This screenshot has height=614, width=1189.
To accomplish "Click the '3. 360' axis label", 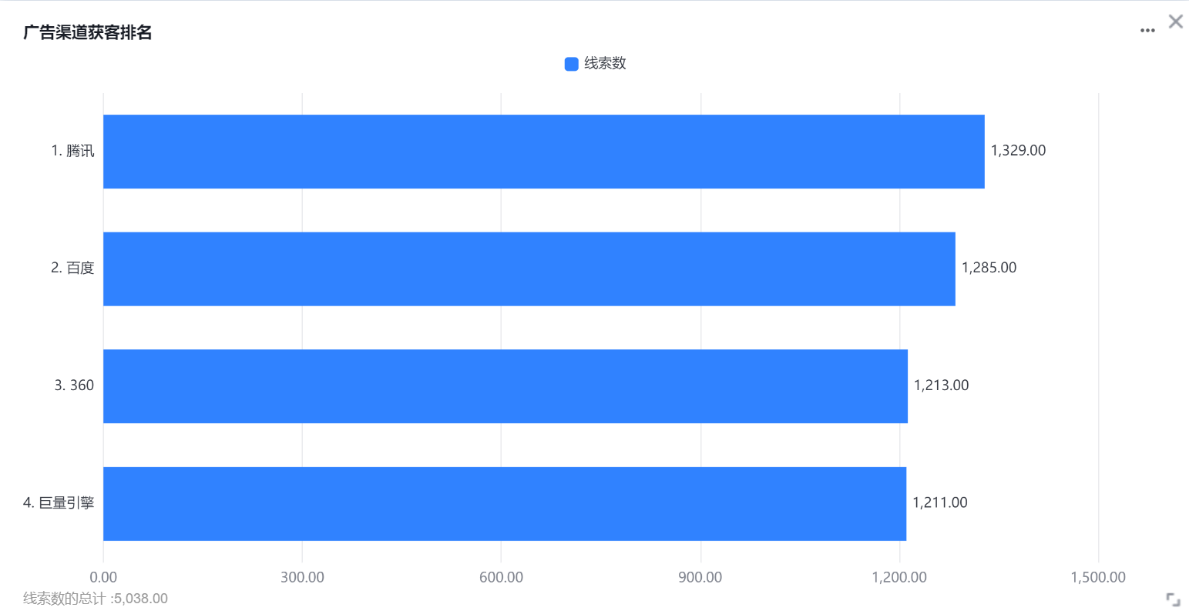I will tap(74, 385).
